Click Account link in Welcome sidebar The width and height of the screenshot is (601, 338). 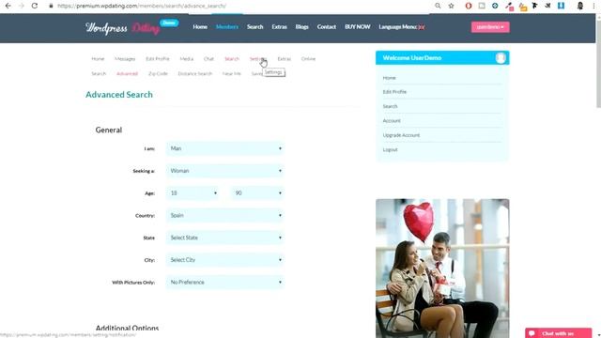tap(392, 121)
